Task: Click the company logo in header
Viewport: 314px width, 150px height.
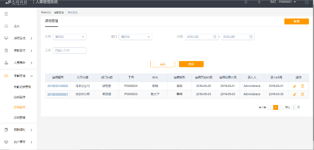Action: pyautogui.click(x=16, y=2)
